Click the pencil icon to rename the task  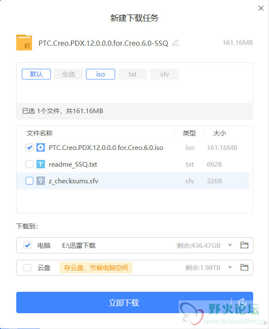point(176,43)
